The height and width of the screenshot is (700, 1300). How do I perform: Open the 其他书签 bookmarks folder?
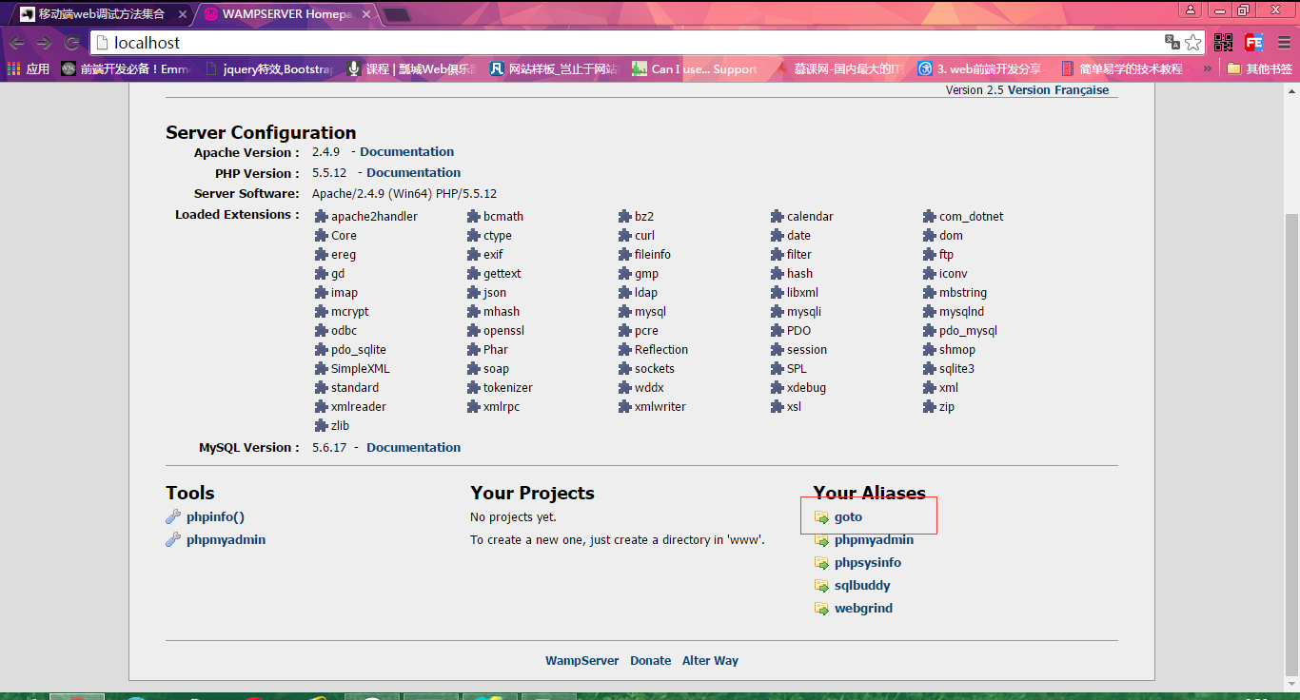pyautogui.click(x=1259, y=68)
